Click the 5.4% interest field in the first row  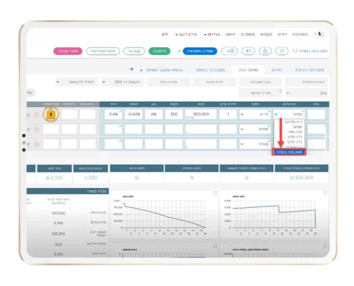point(113,114)
